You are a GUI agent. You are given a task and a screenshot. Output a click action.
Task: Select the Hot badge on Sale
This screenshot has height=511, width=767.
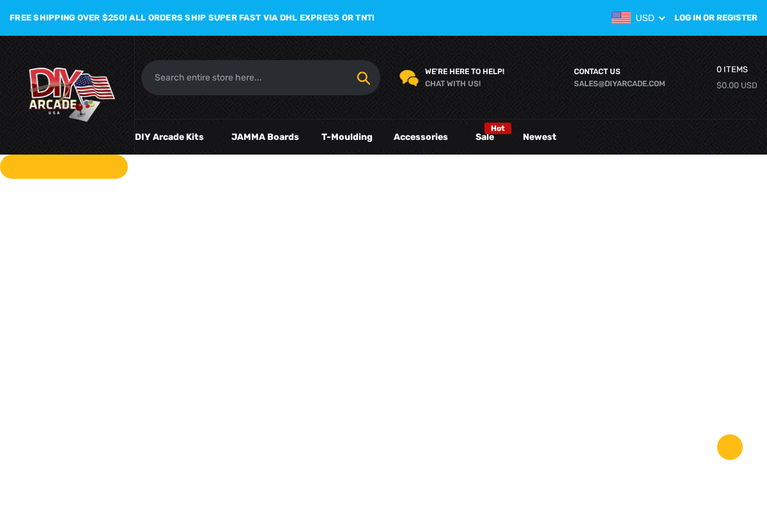click(497, 128)
